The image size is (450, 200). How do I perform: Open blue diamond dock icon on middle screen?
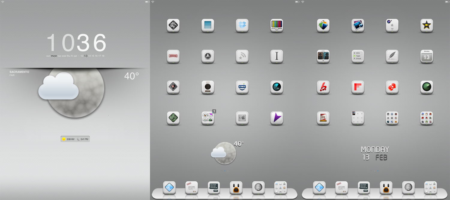pos(169,188)
